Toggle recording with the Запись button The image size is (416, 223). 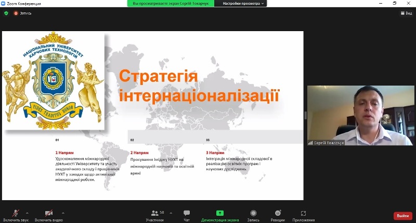[253, 216]
